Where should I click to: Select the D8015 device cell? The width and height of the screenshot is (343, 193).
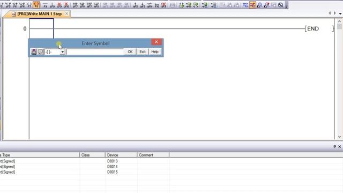click(x=121, y=172)
